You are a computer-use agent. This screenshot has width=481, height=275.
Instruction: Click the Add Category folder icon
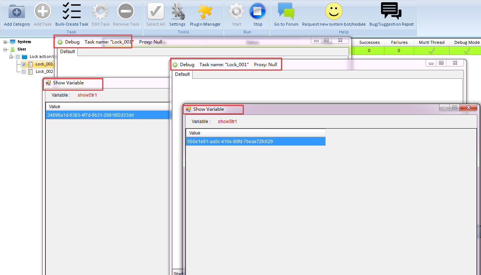pos(17,12)
